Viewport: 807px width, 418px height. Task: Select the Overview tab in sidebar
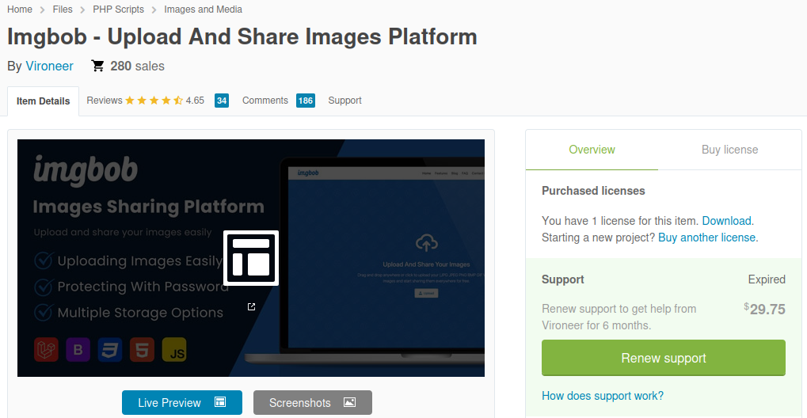coord(592,150)
